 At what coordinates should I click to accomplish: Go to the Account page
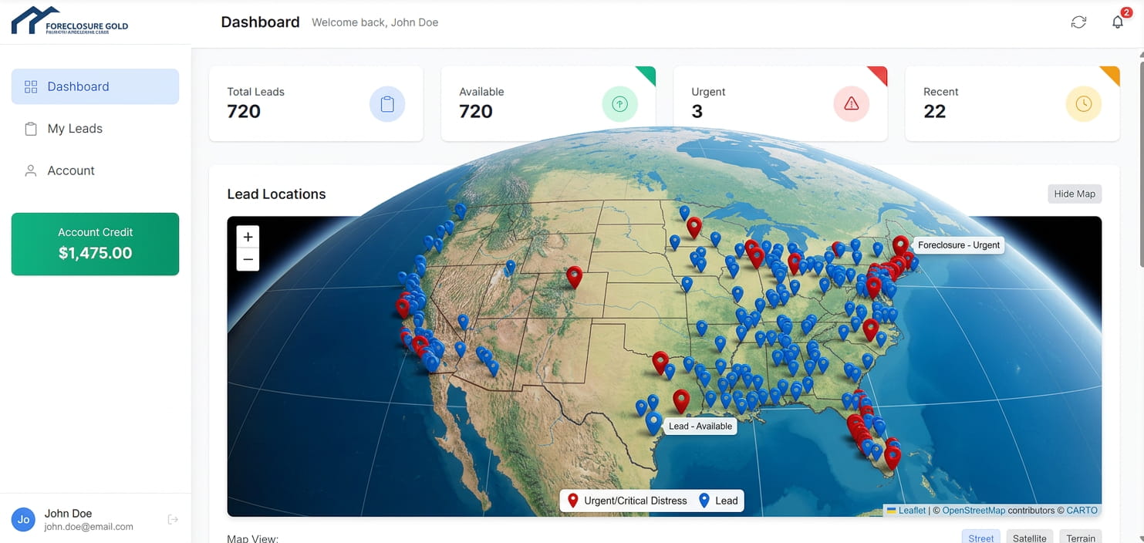coord(71,170)
